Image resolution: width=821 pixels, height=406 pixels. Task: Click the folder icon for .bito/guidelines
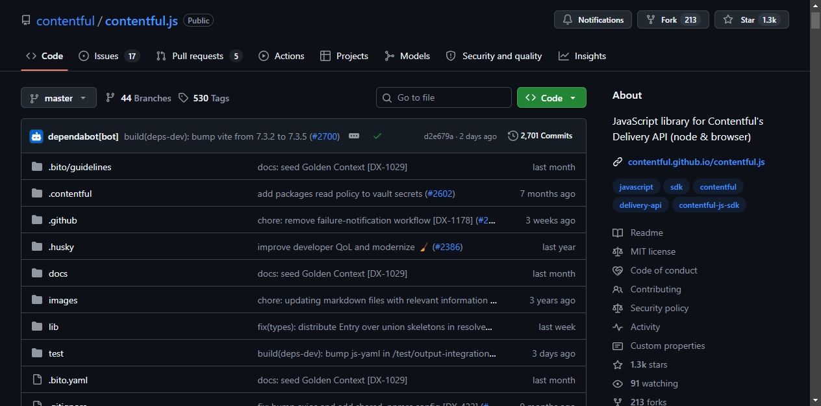click(x=37, y=167)
